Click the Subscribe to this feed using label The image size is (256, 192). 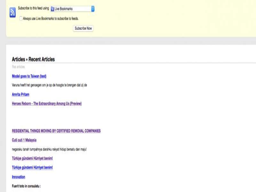click(33, 8)
